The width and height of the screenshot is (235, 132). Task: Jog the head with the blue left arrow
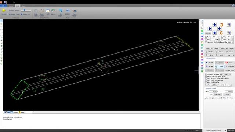[210, 29]
